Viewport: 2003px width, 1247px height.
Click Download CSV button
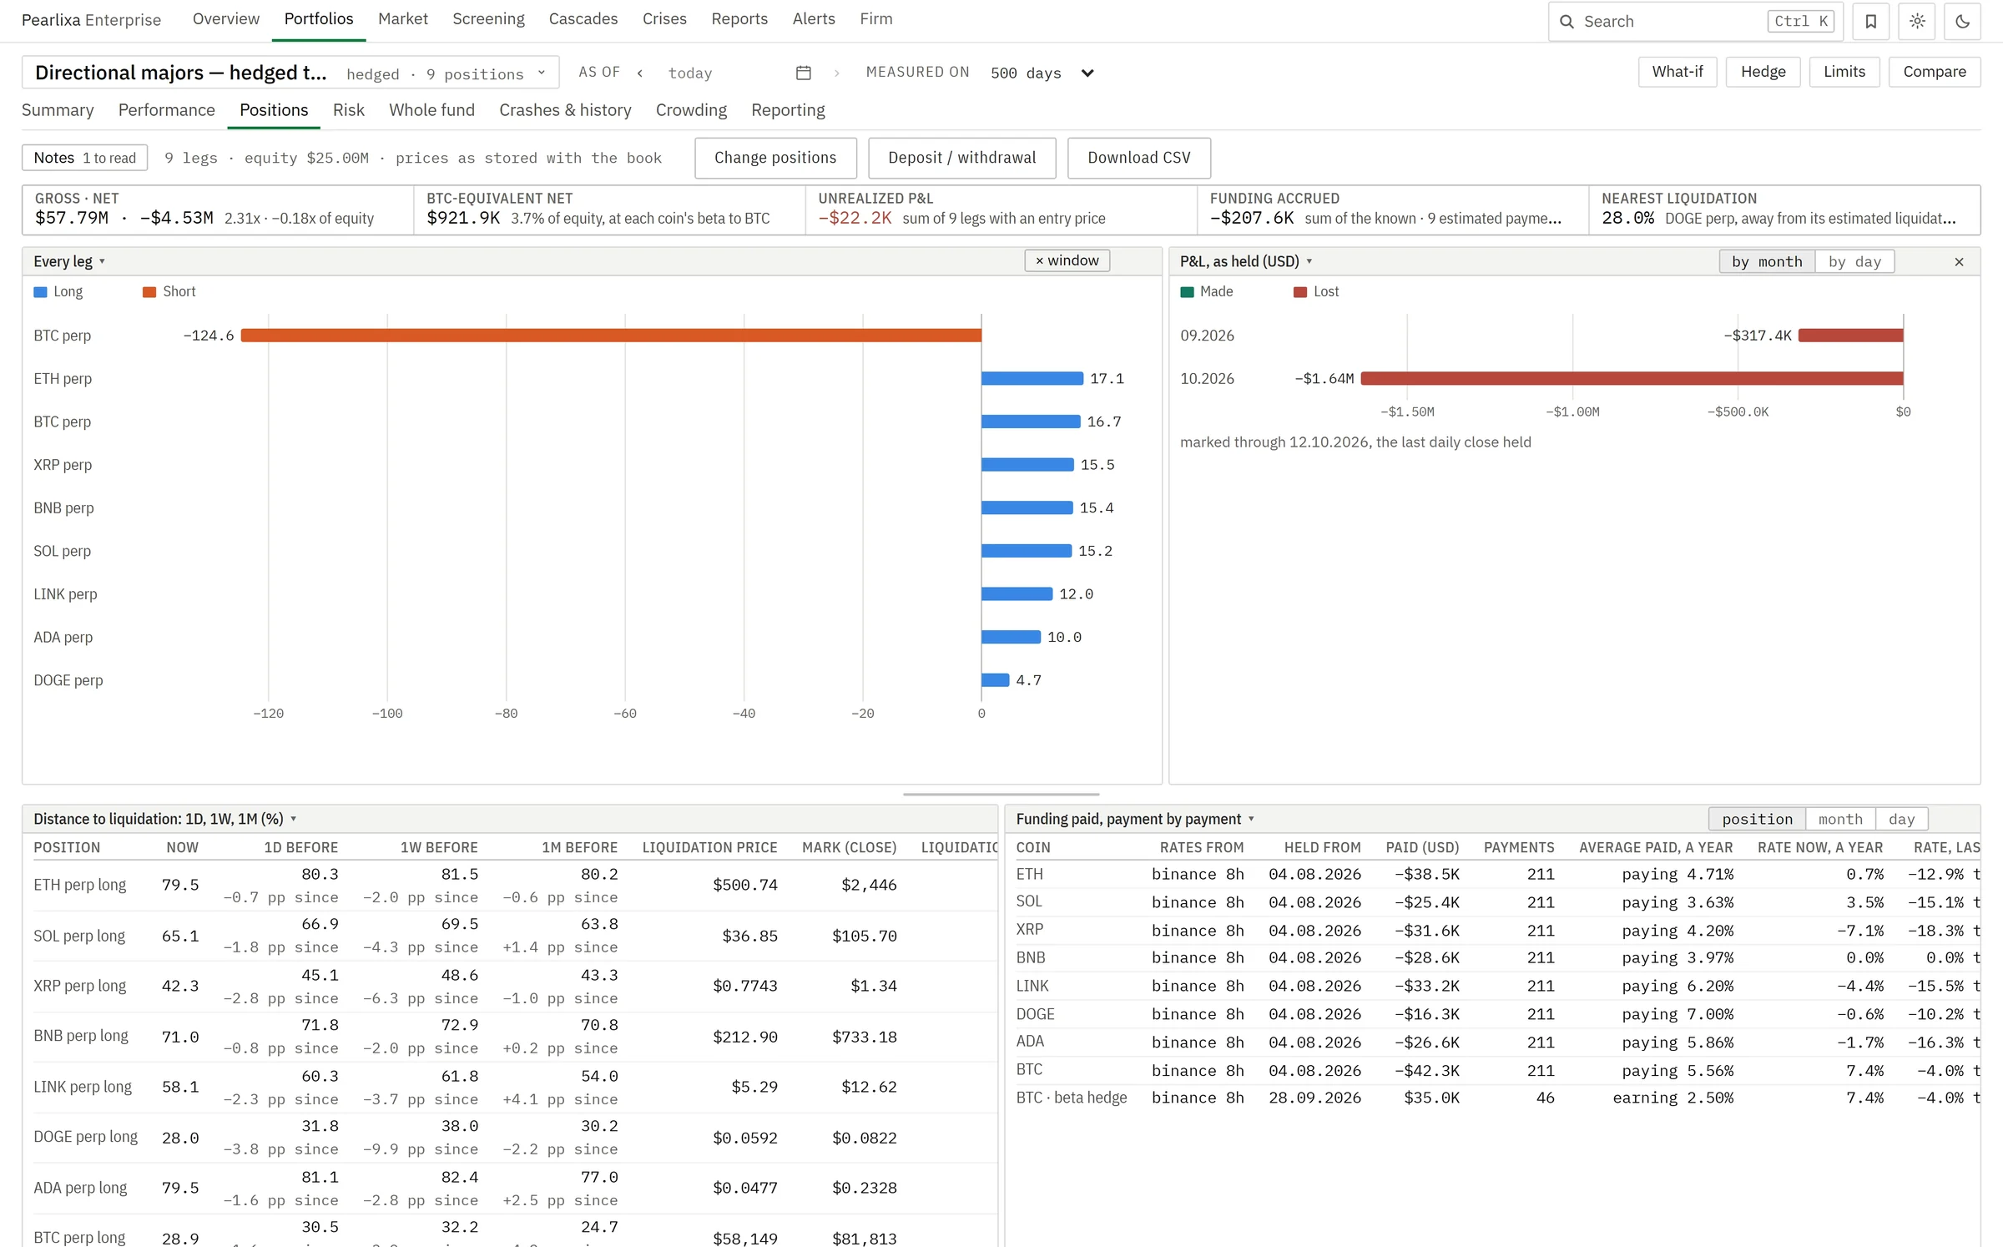(x=1138, y=158)
